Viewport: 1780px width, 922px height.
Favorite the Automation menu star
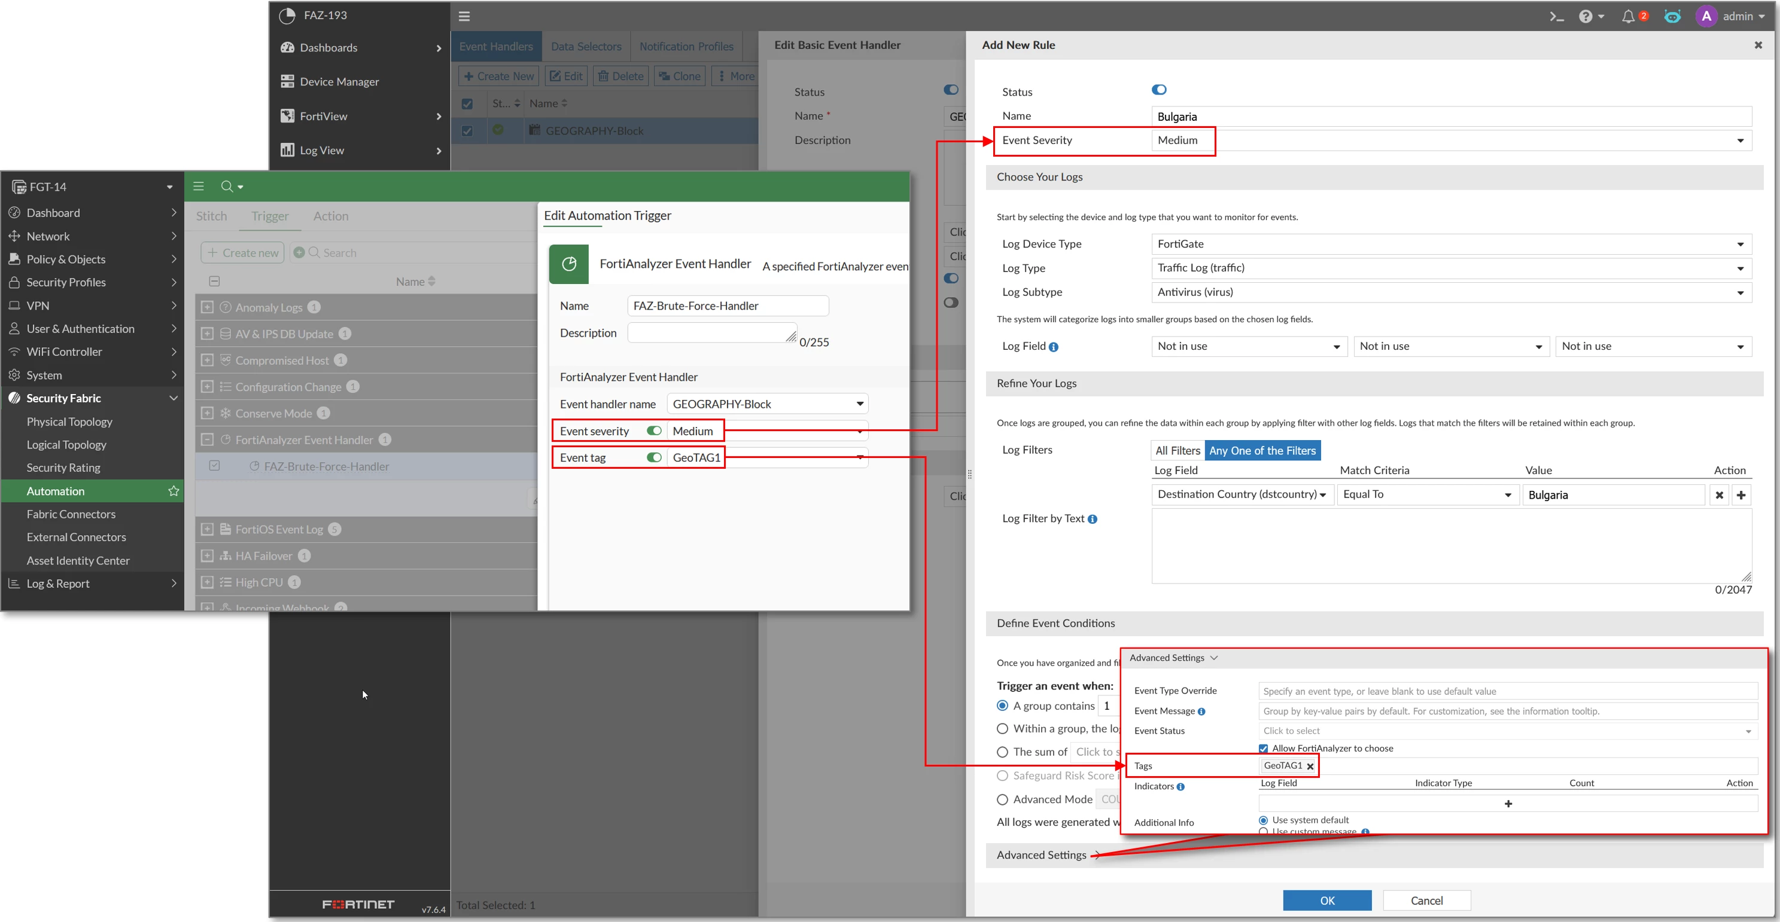click(174, 491)
